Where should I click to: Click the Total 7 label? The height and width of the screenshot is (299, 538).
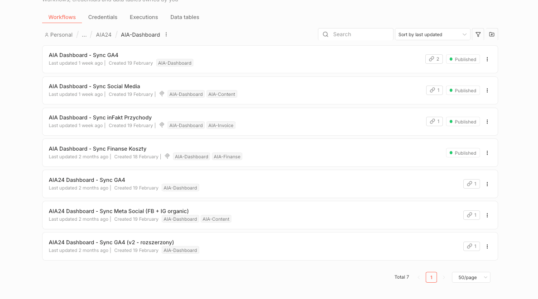click(x=401, y=277)
